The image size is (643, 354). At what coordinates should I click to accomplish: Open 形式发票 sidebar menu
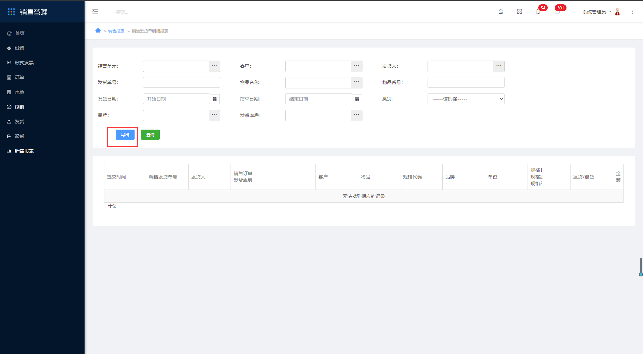coord(42,63)
